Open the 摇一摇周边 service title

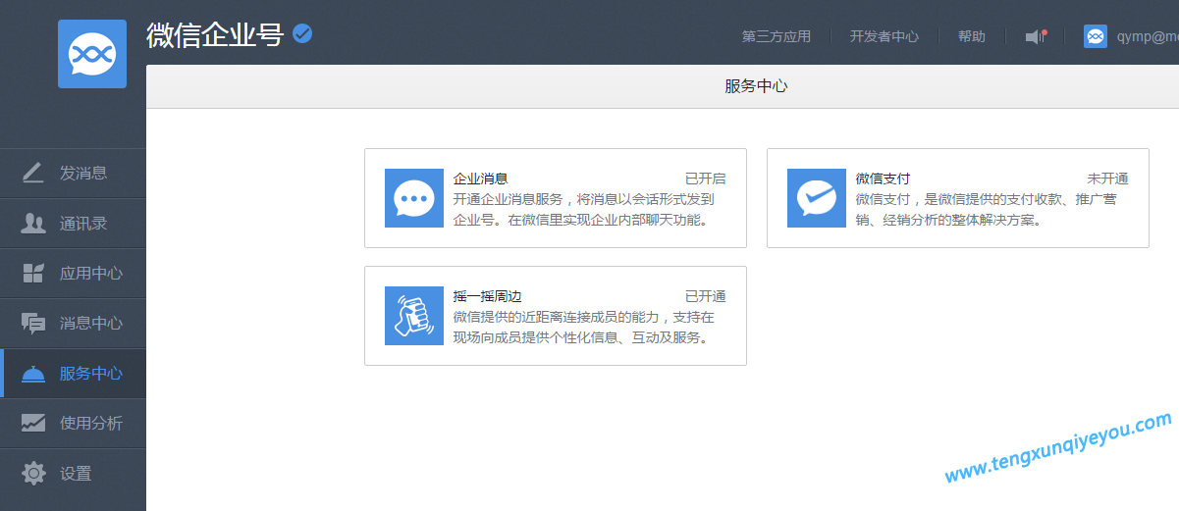pyautogui.click(x=487, y=296)
